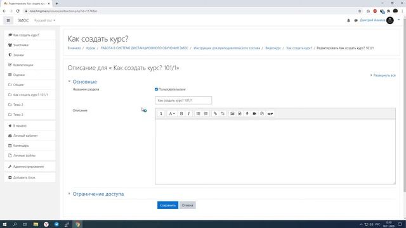Click Добавить блок in the sidebar
Viewport: 406px width, 228px height.
click(30, 177)
